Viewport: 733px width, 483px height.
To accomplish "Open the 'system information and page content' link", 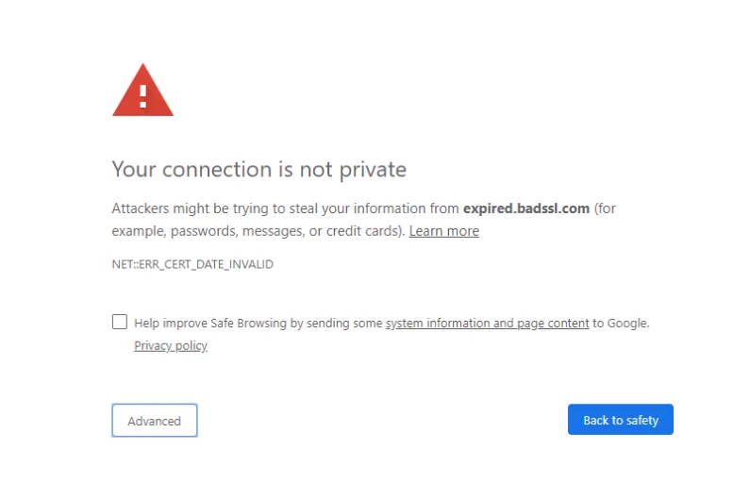I will tap(487, 323).
